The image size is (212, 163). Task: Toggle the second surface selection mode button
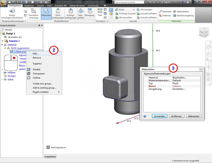111,14
